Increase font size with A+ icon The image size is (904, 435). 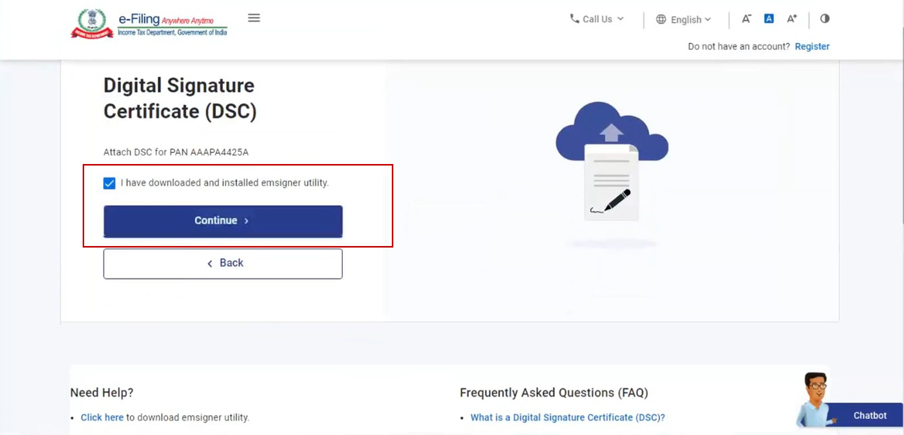pos(791,19)
